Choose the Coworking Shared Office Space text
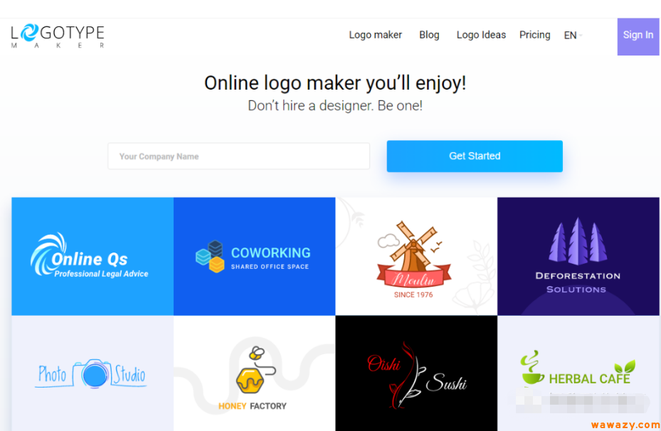This screenshot has height=431, width=661. click(270, 258)
